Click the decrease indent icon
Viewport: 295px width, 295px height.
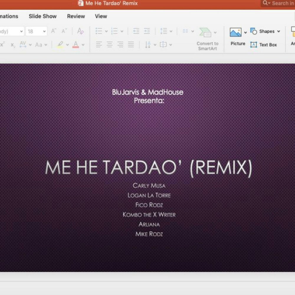(x=136, y=31)
